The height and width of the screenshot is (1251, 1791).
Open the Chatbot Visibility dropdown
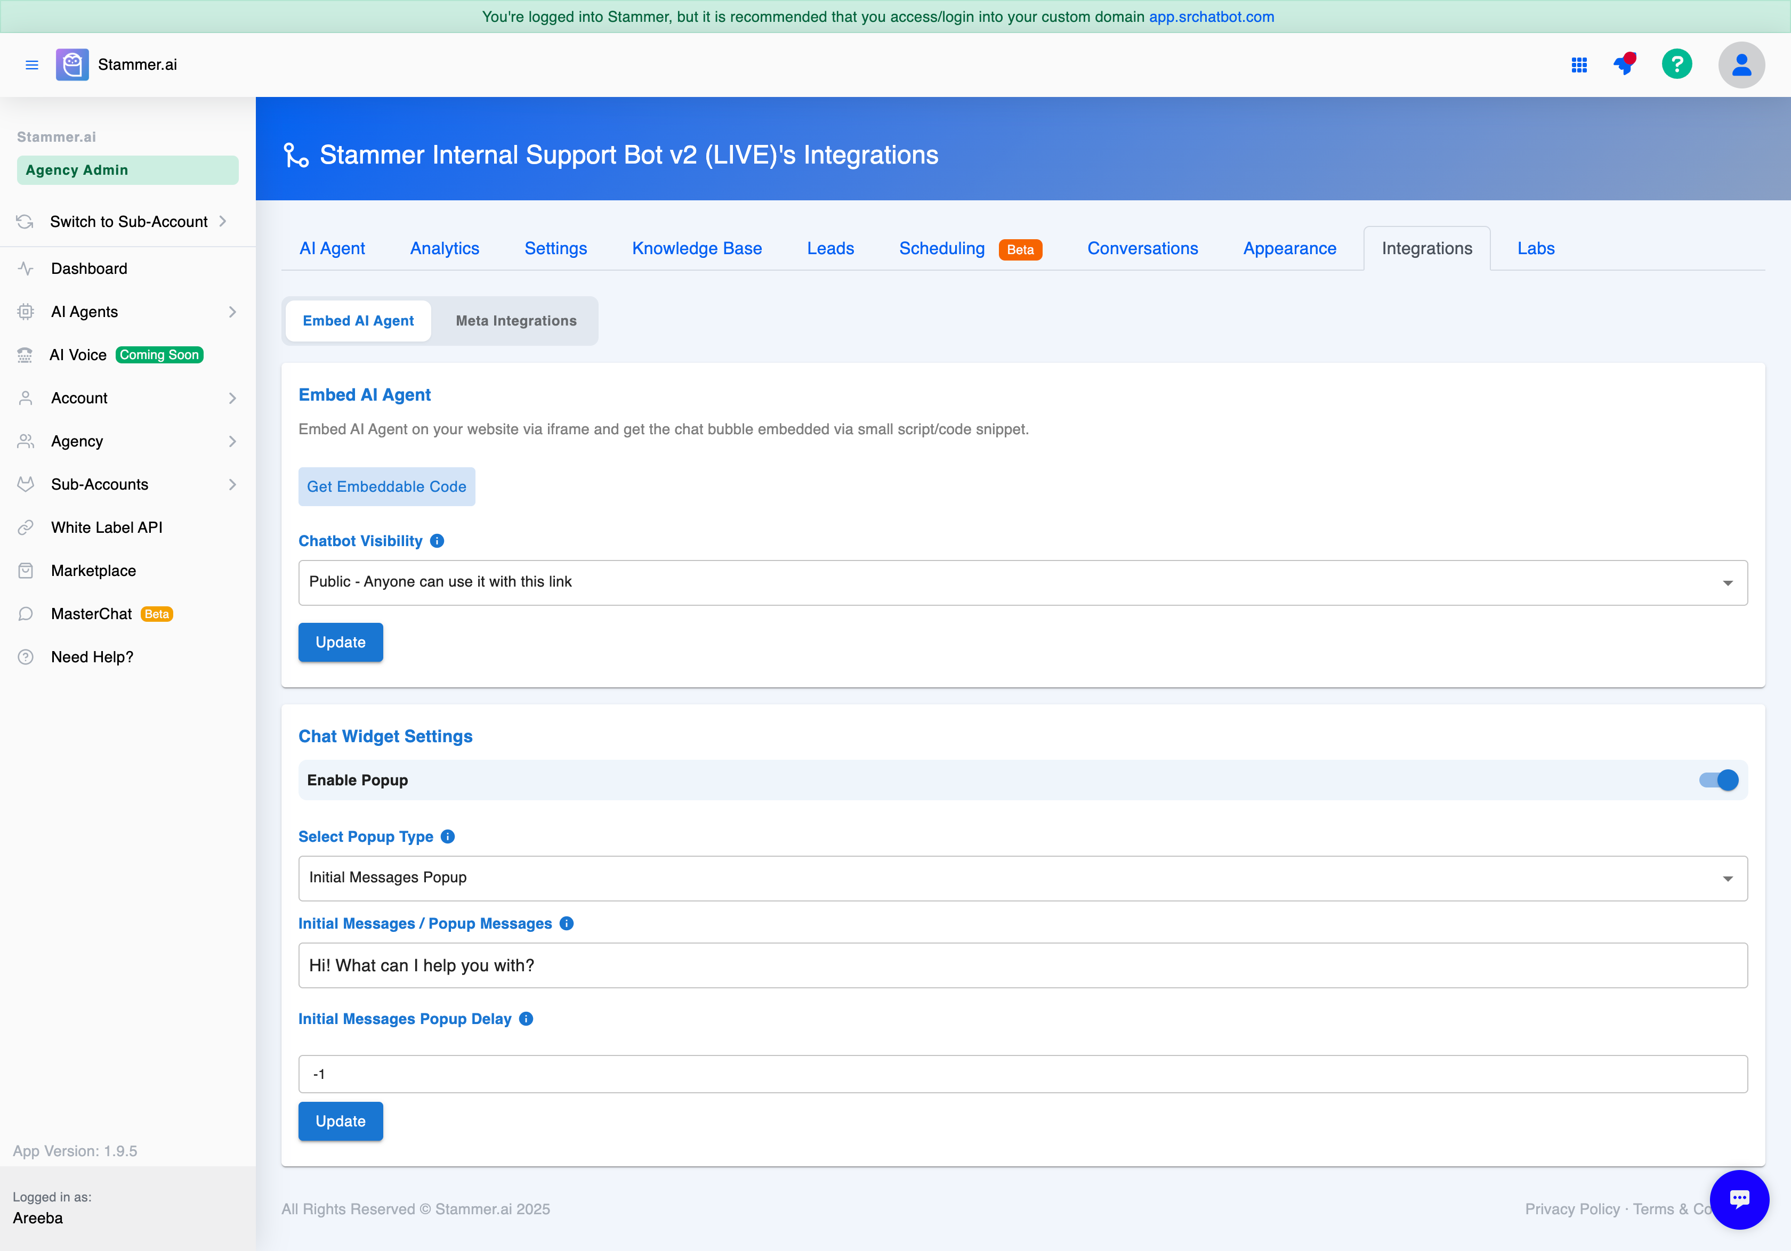coord(1023,582)
